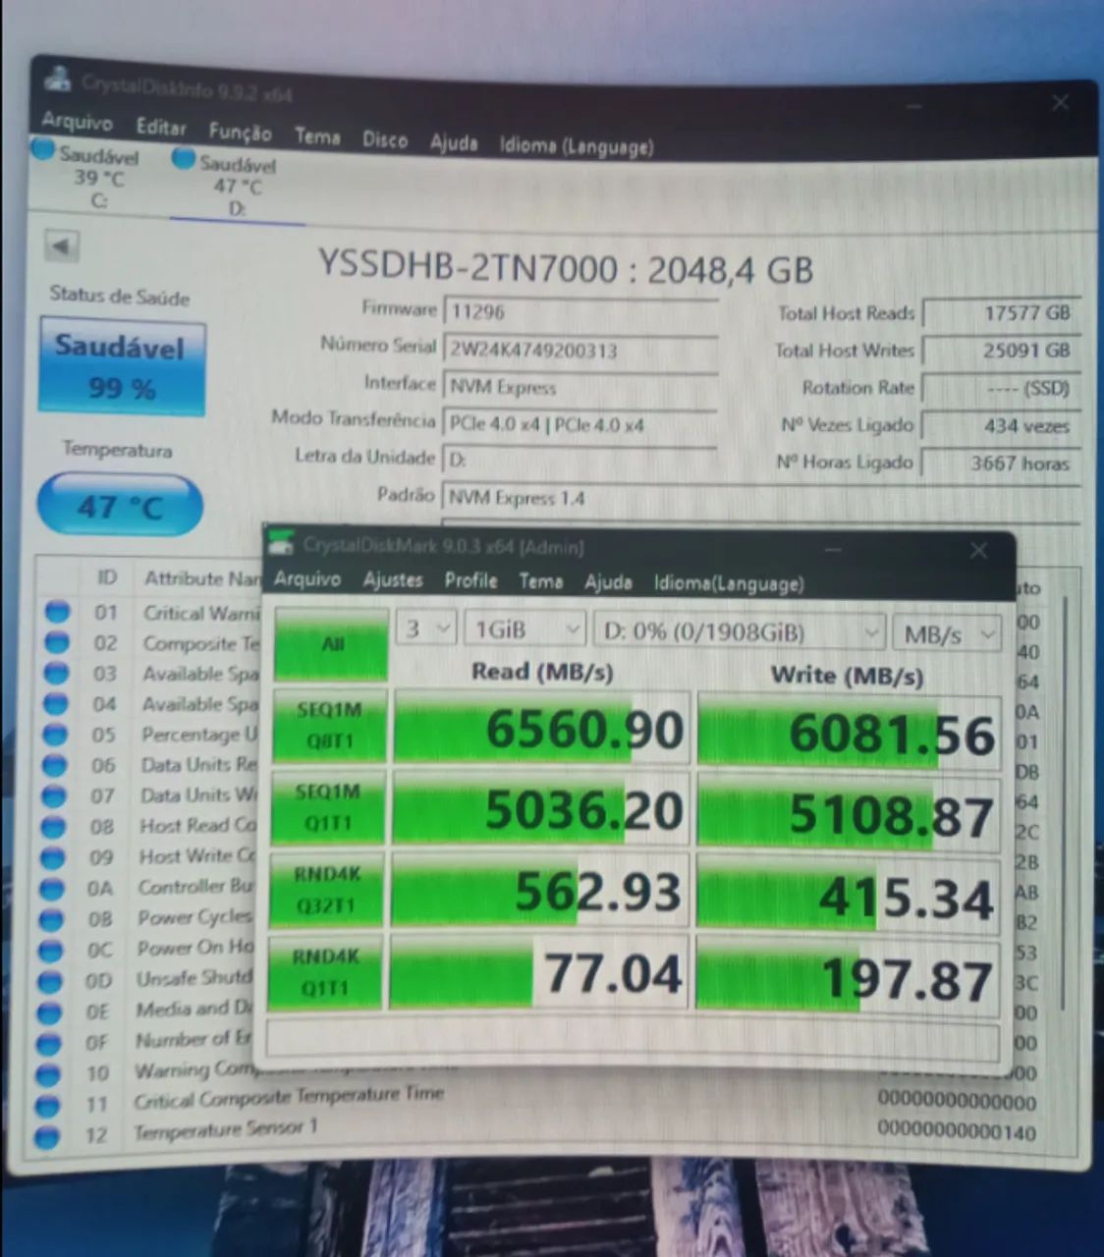This screenshot has width=1104, height=1257.
Task: Select drive D: Saudável 47 °C status
Action: click(x=226, y=185)
